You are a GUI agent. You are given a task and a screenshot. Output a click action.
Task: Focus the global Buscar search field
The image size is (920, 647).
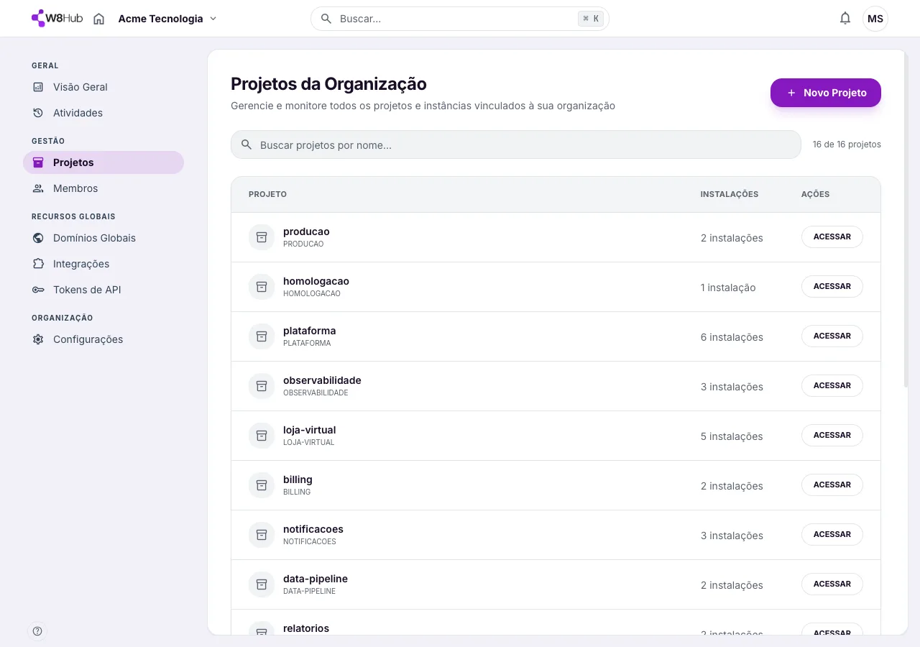[x=460, y=19]
